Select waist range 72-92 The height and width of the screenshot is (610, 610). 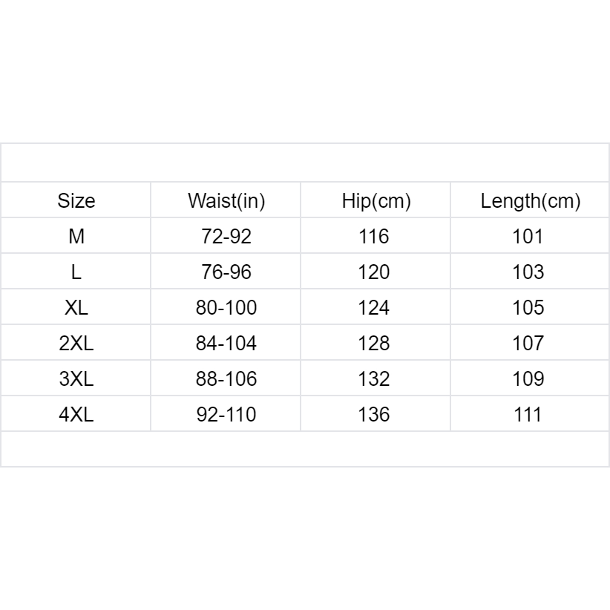coord(226,236)
